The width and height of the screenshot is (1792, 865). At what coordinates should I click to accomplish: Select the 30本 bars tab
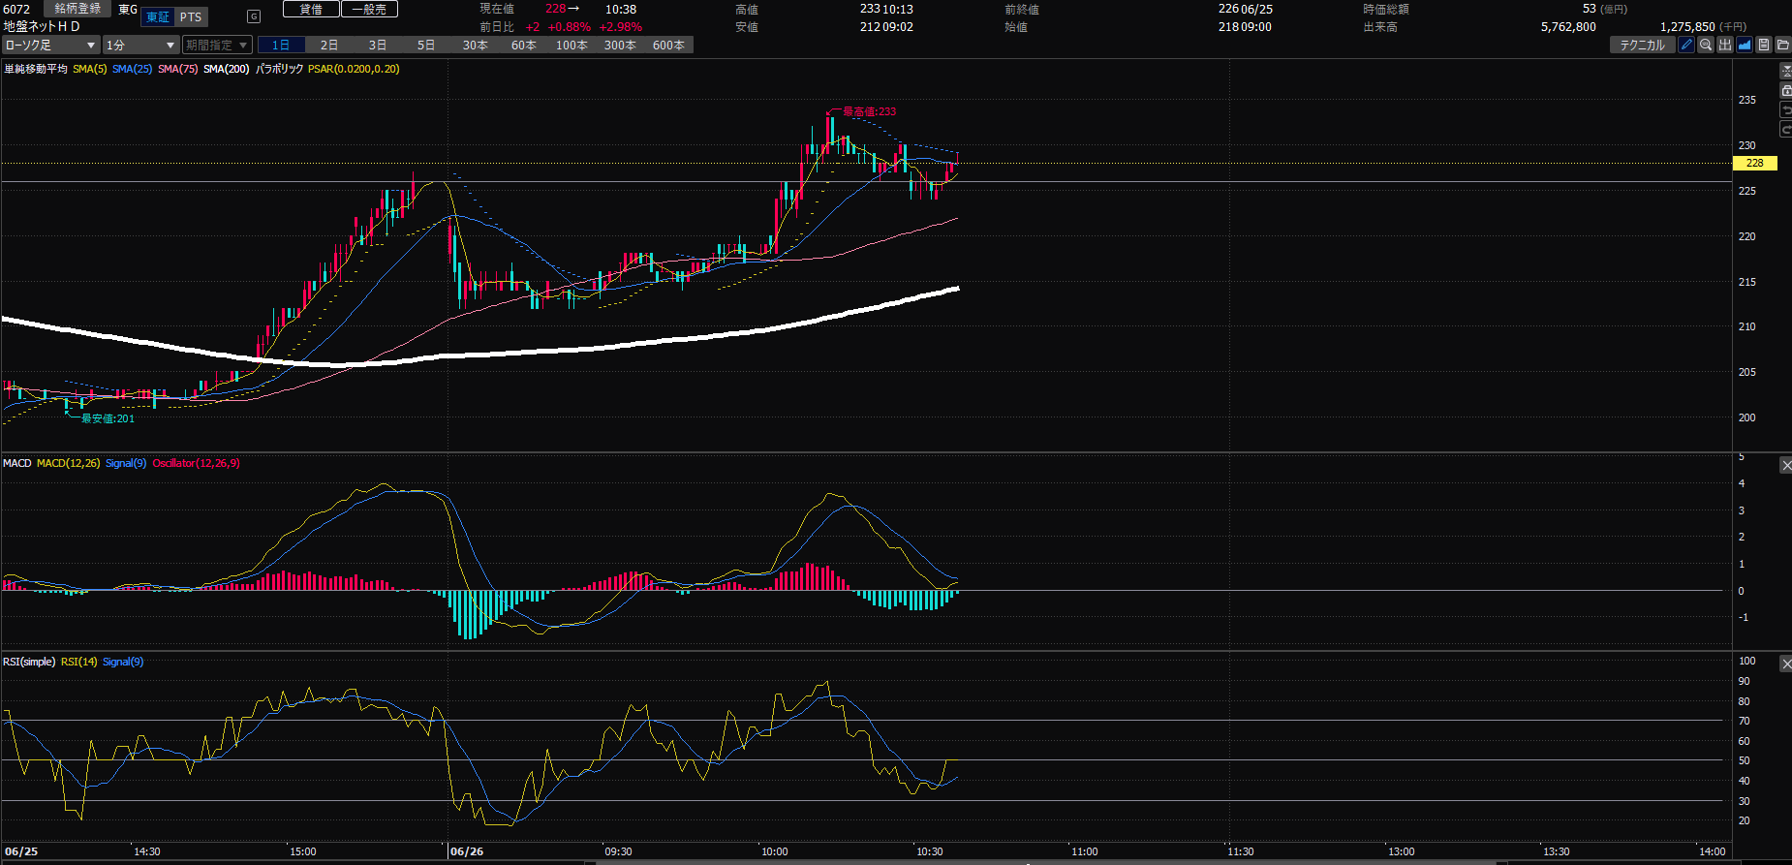click(475, 45)
